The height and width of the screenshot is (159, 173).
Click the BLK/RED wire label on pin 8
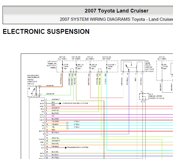(55, 119)
